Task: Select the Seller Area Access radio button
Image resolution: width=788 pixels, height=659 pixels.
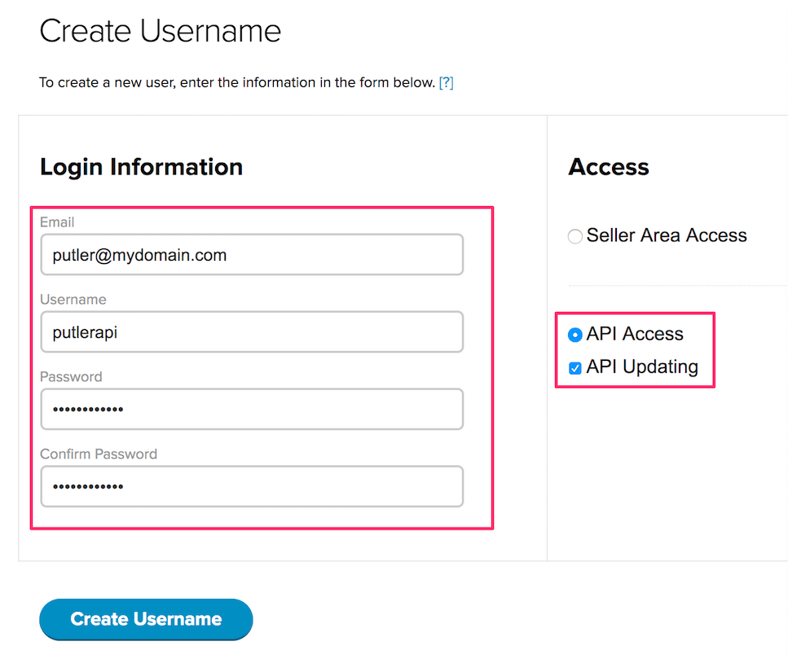Action: pos(575,236)
